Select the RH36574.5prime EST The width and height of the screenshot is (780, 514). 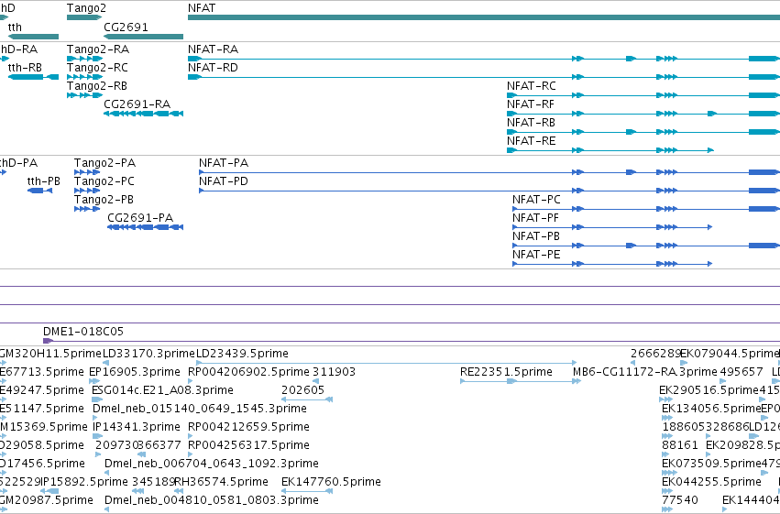(x=178, y=491)
